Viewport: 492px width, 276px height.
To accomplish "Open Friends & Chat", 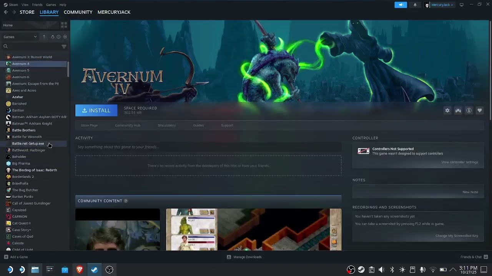I will (x=474, y=257).
